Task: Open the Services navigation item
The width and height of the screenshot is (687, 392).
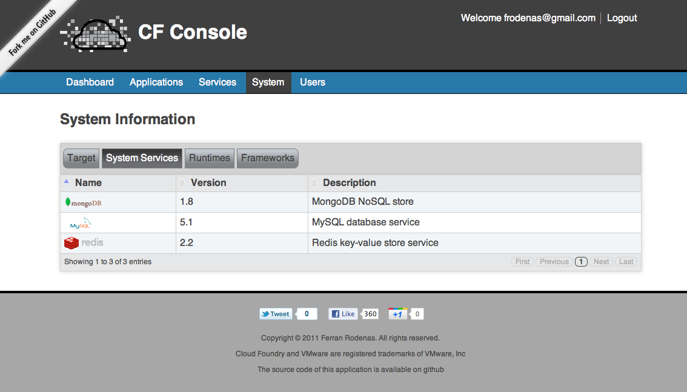Action: pos(217,82)
